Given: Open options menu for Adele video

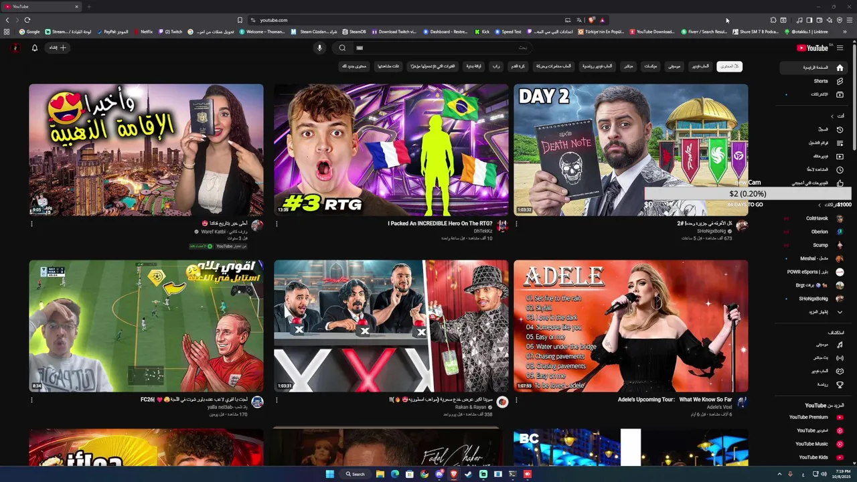Looking at the screenshot, I should coord(516,400).
